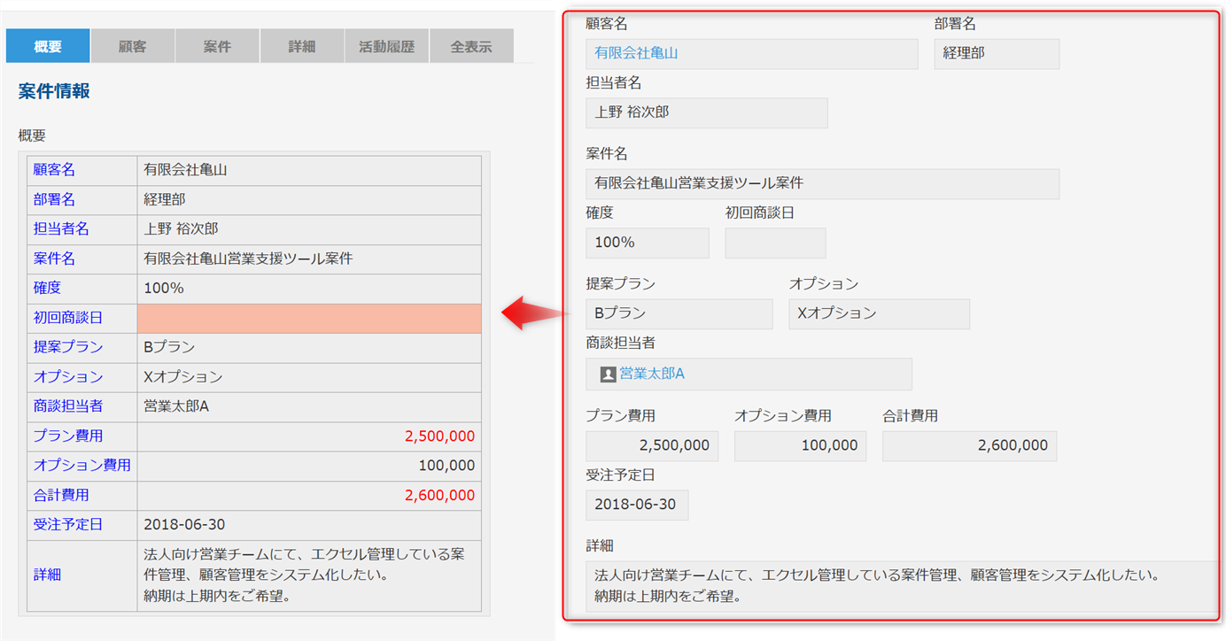1226x641 pixels.
Task: Select the 案件 tab
Action: [217, 46]
